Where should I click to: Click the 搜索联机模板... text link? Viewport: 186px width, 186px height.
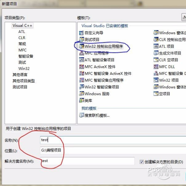tap(97, 115)
